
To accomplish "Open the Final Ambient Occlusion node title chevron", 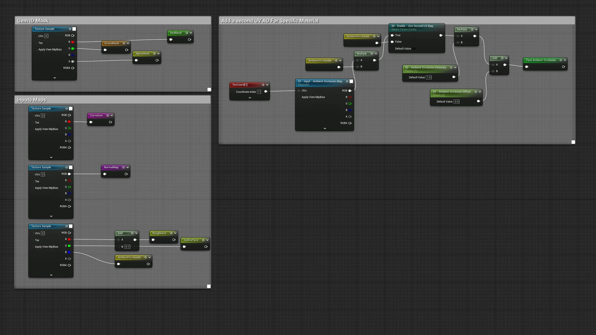I will [x=565, y=60].
